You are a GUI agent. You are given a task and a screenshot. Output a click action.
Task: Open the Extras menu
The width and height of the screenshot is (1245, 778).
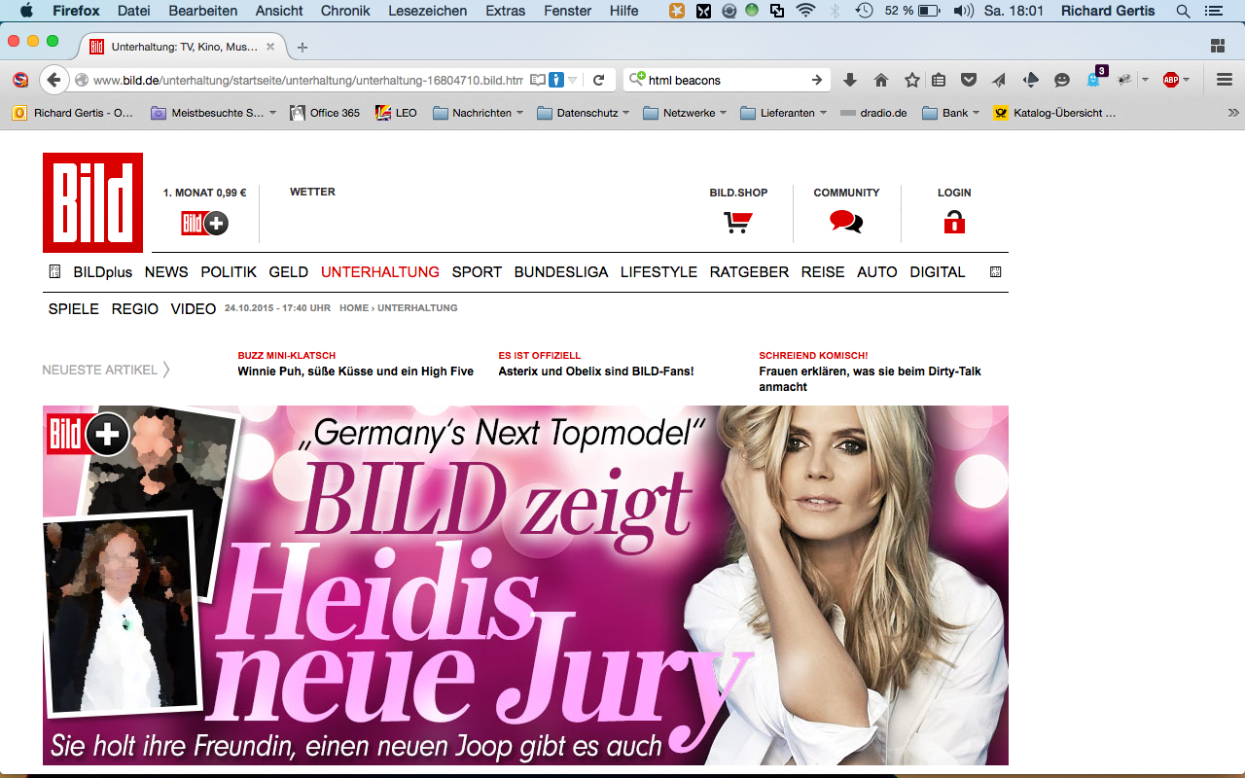click(505, 11)
